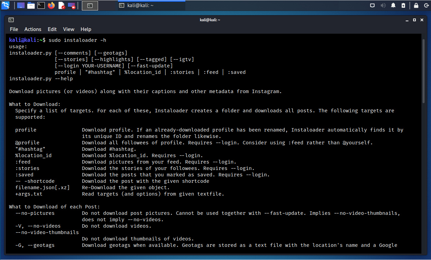Viewport: 431px width, 260px height.
Task: Click the log out icon in panel
Action: coord(426,5)
